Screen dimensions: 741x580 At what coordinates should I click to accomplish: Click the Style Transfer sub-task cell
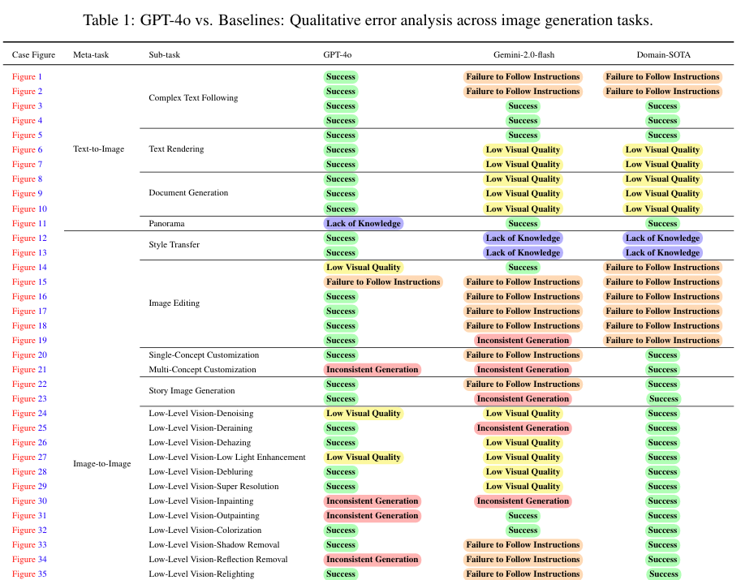pyautogui.click(x=174, y=245)
